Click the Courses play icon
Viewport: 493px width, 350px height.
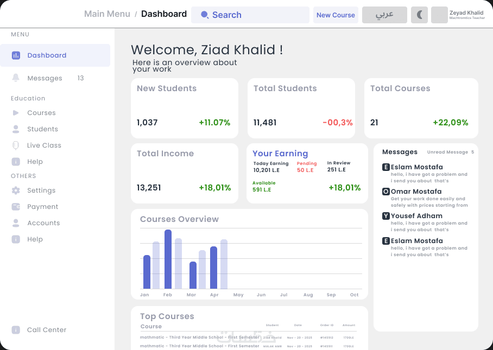coord(16,113)
